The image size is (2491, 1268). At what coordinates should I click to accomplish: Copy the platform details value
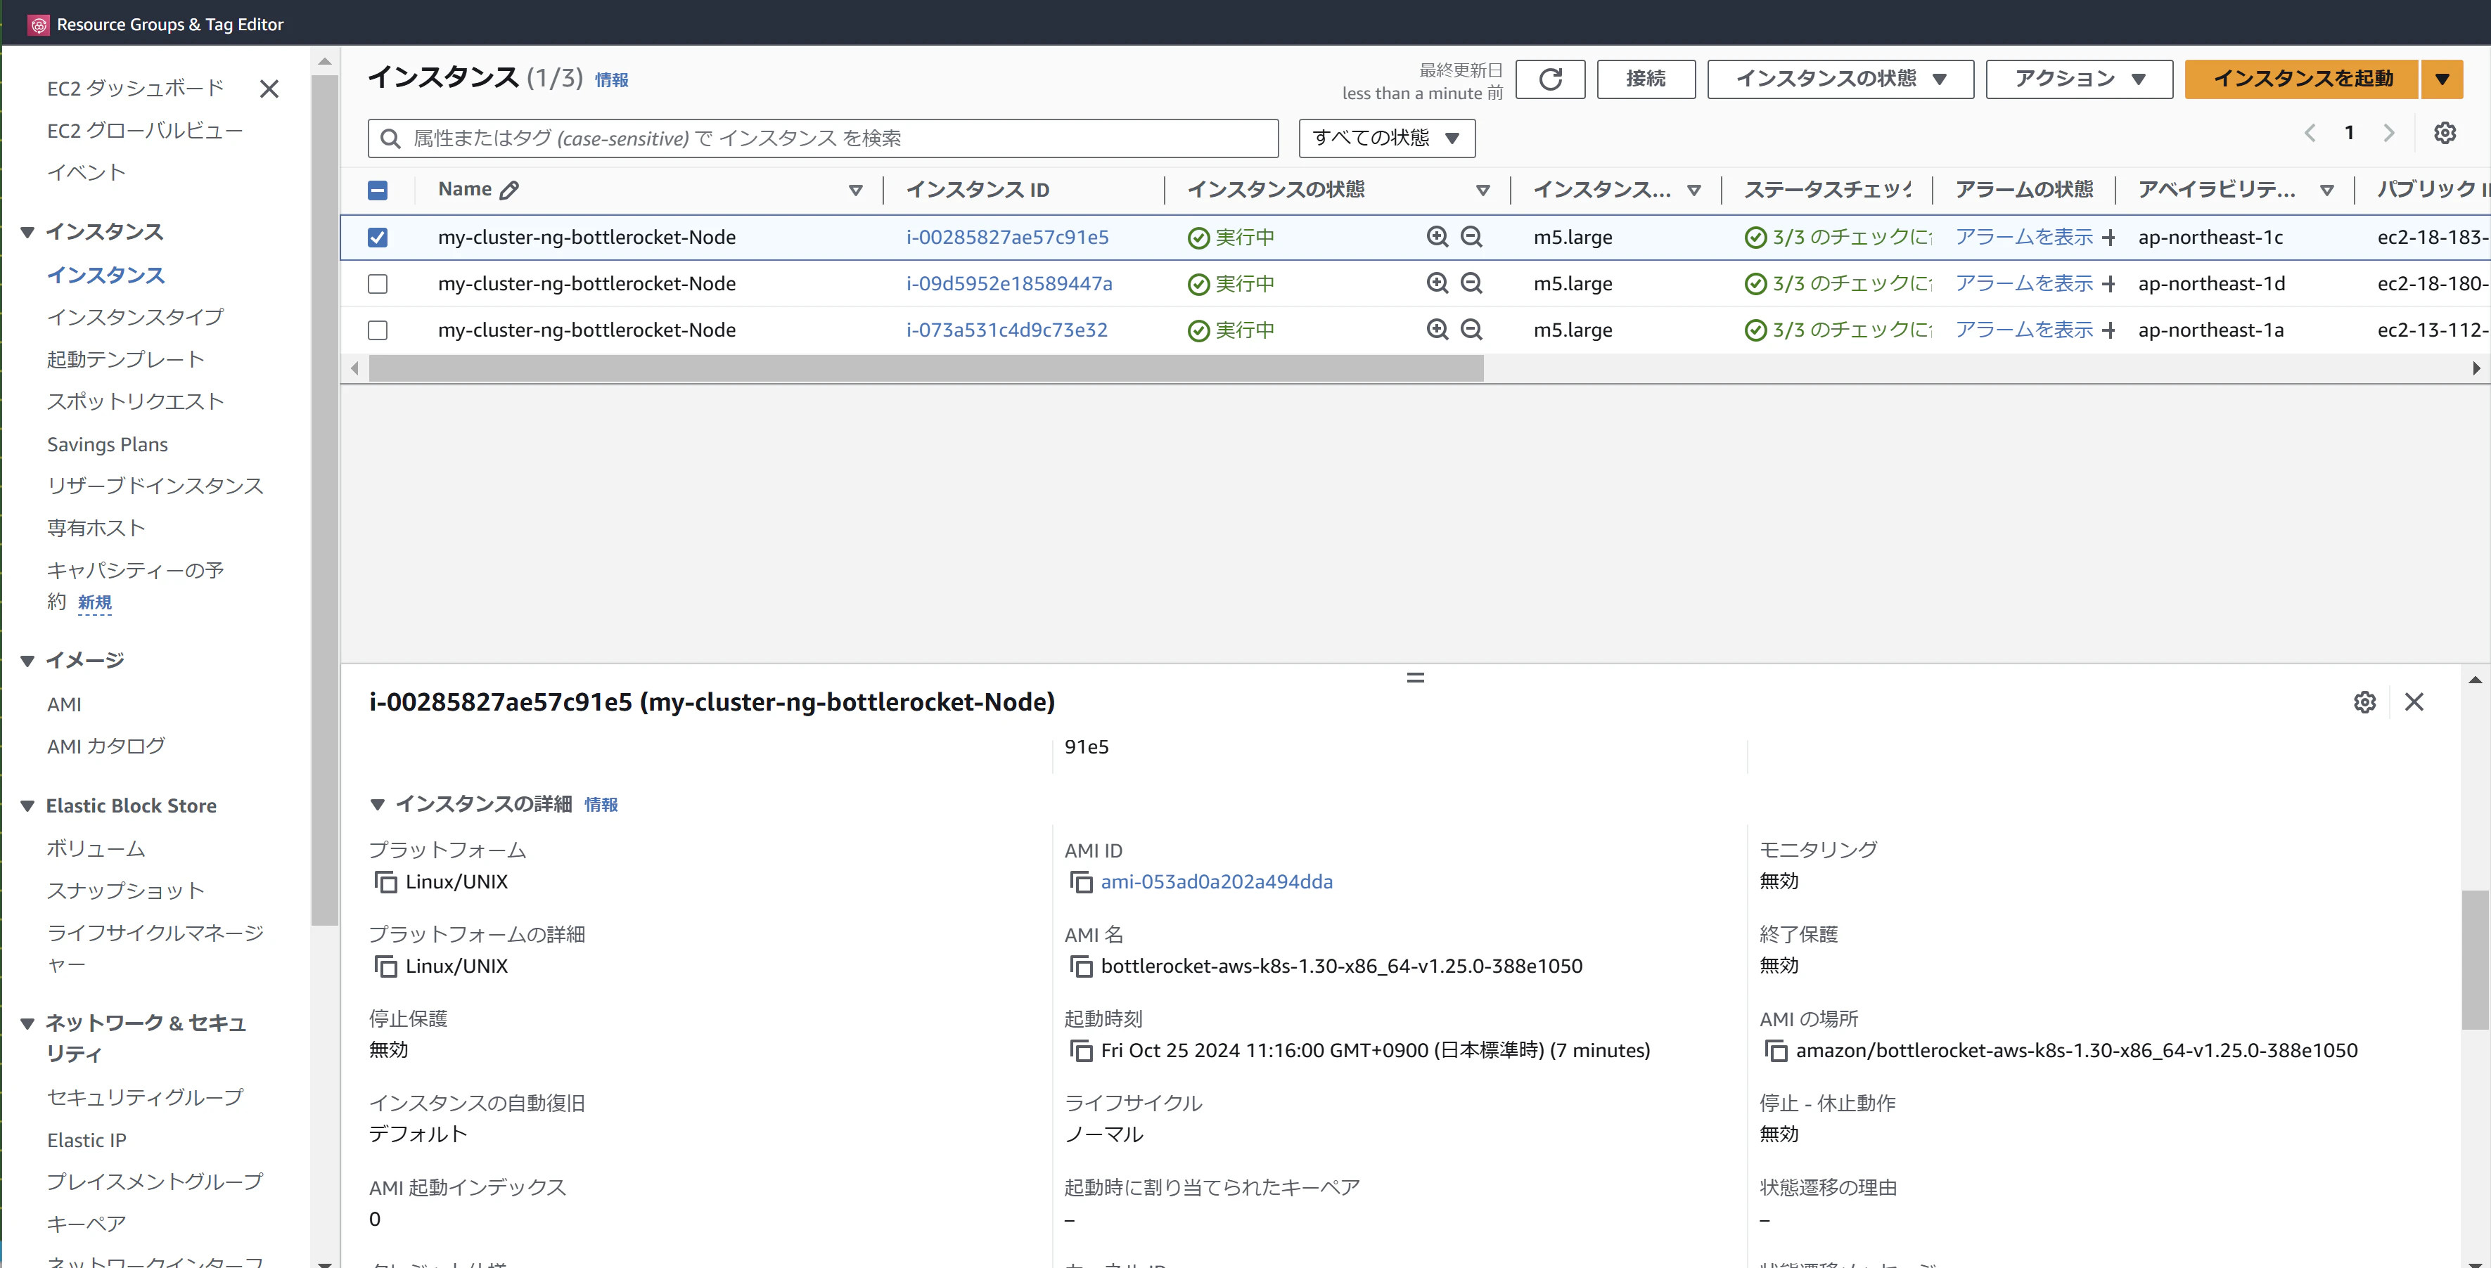385,966
